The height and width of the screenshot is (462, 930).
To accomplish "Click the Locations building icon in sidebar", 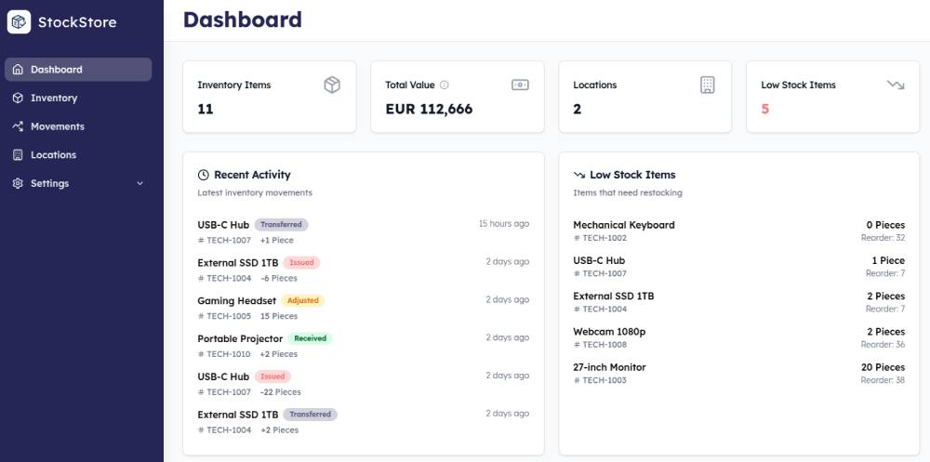I will click(18, 155).
